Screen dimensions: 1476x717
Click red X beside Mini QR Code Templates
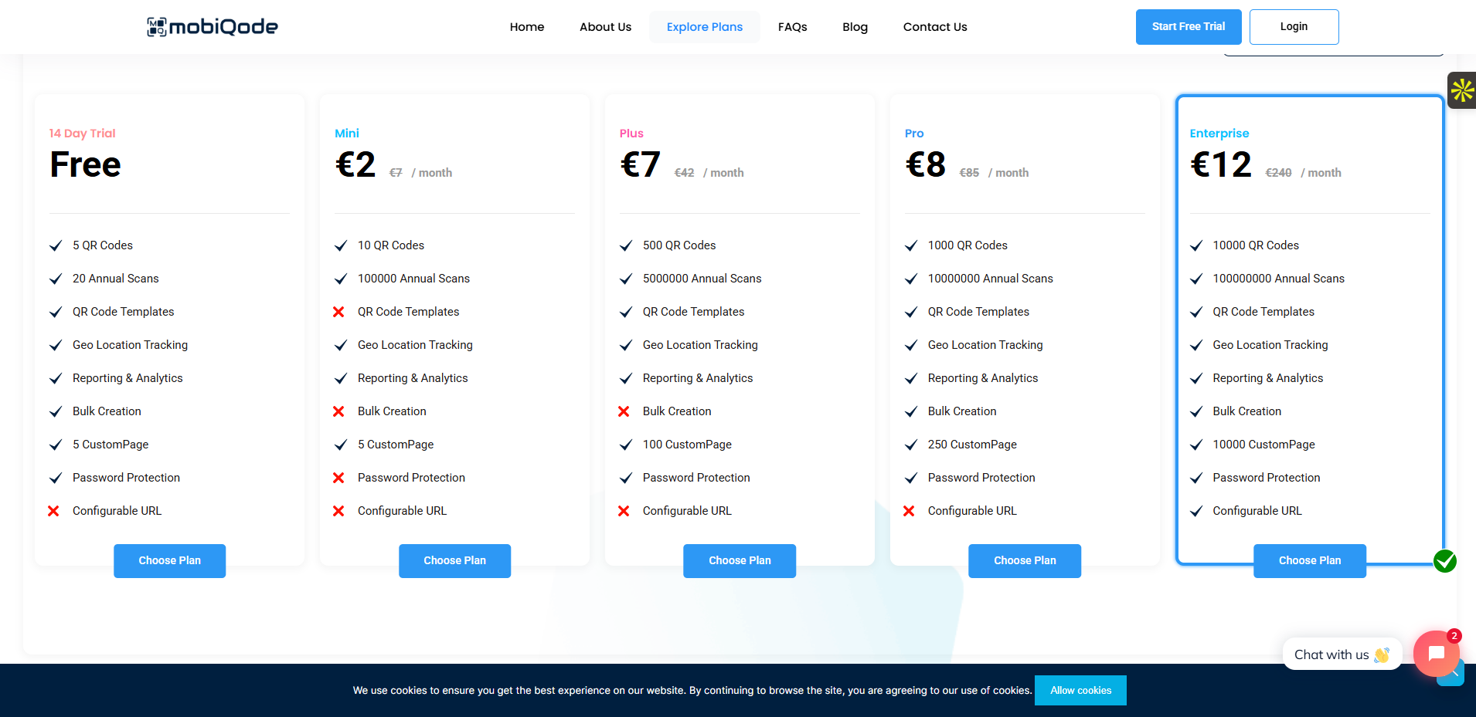[338, 312]
